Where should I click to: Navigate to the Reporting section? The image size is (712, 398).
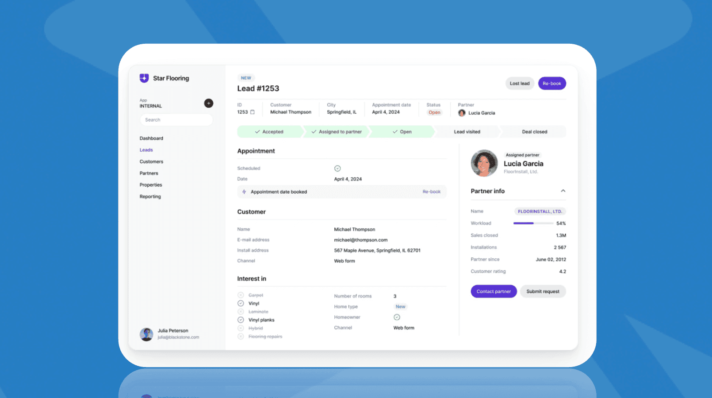point(150,196)
